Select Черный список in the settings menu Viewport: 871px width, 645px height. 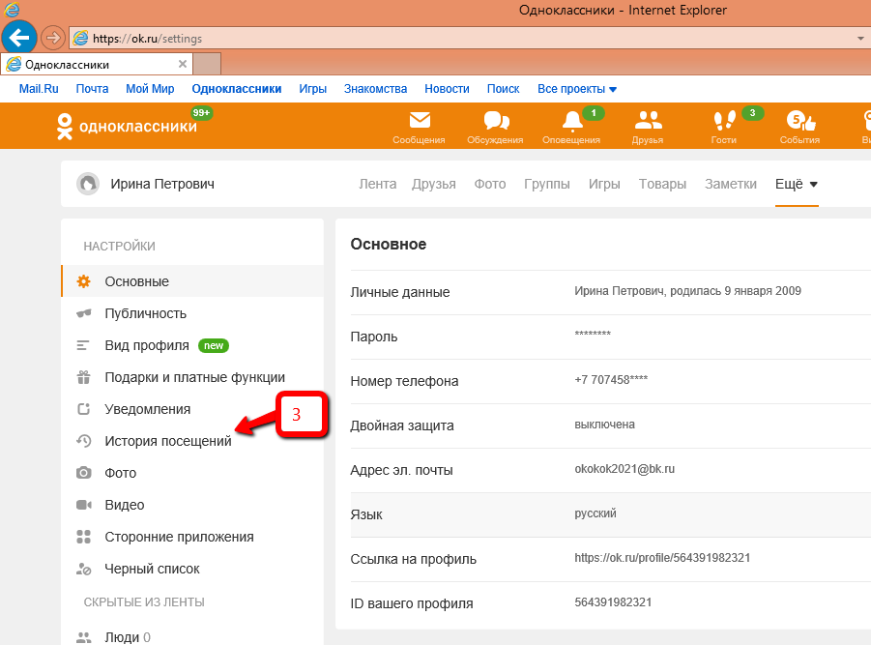192,569
